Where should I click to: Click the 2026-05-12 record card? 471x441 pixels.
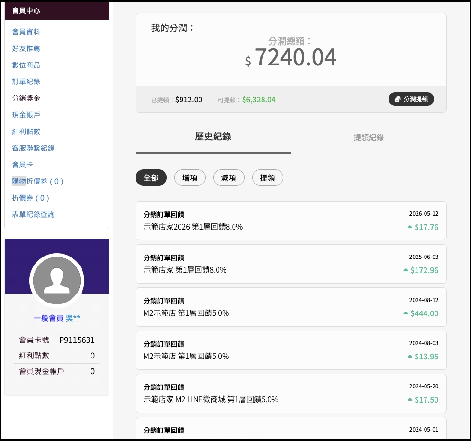click(x=291, y=220)
